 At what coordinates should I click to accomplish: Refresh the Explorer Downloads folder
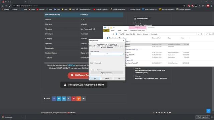[x=201, y=34]
